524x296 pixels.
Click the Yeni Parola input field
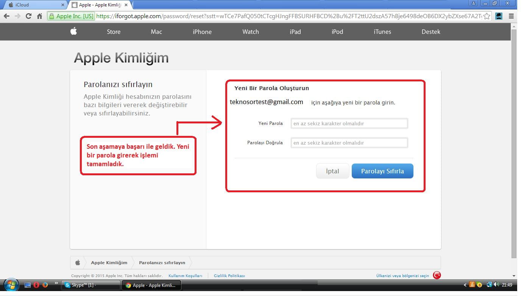pos(349,123)
